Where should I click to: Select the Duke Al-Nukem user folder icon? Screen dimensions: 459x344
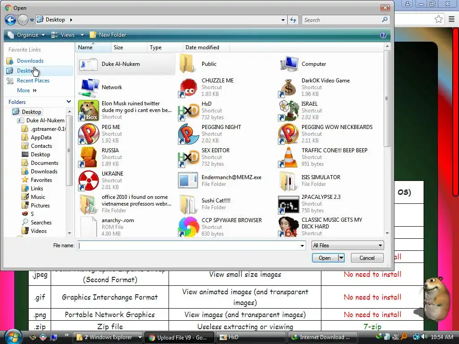point(88,64)
